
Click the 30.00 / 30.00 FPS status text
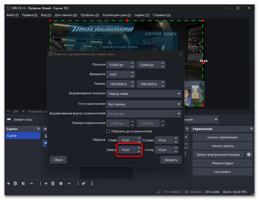pyautogui.click(x=234, y=192)
